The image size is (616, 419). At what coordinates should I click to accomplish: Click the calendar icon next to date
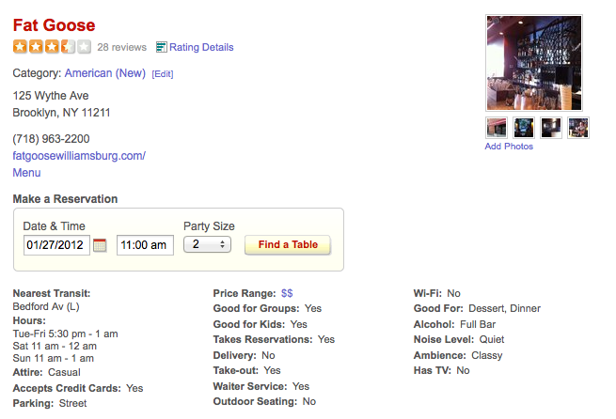click(100, 245)
